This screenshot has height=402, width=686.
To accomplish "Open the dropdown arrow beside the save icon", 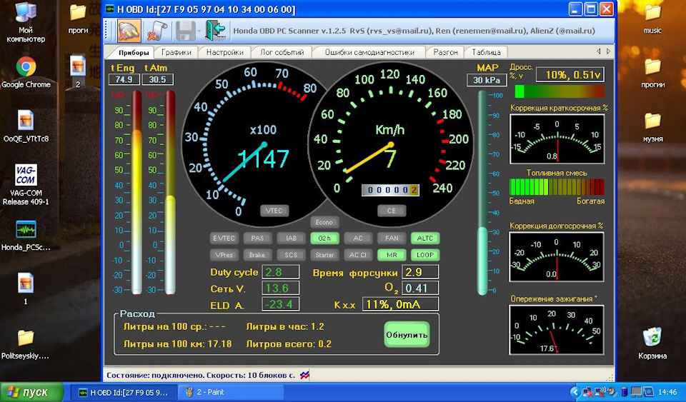I will (x=199, y=31).
